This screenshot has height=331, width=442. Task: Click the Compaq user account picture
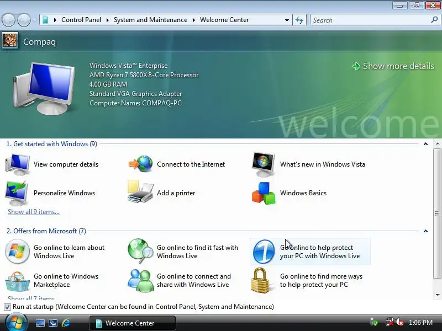(x=10, y=40)
